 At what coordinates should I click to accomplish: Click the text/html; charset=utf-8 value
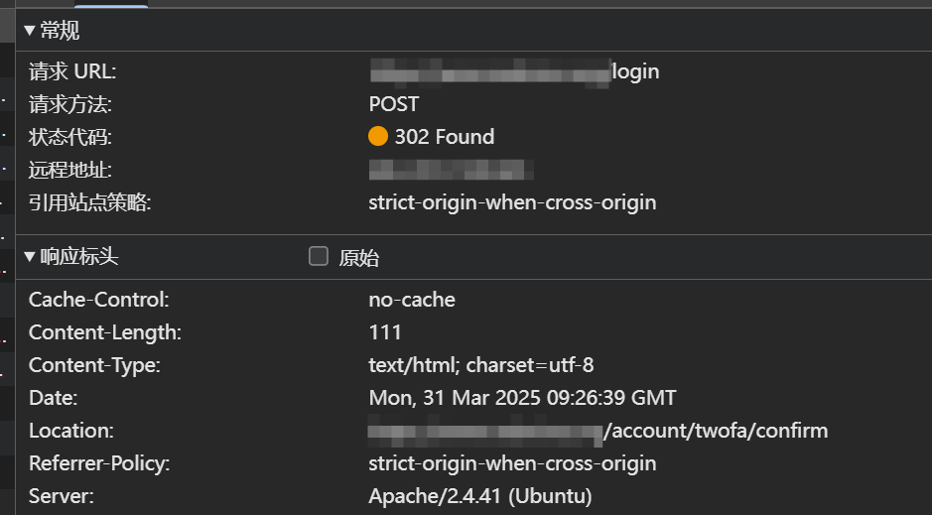480,365
